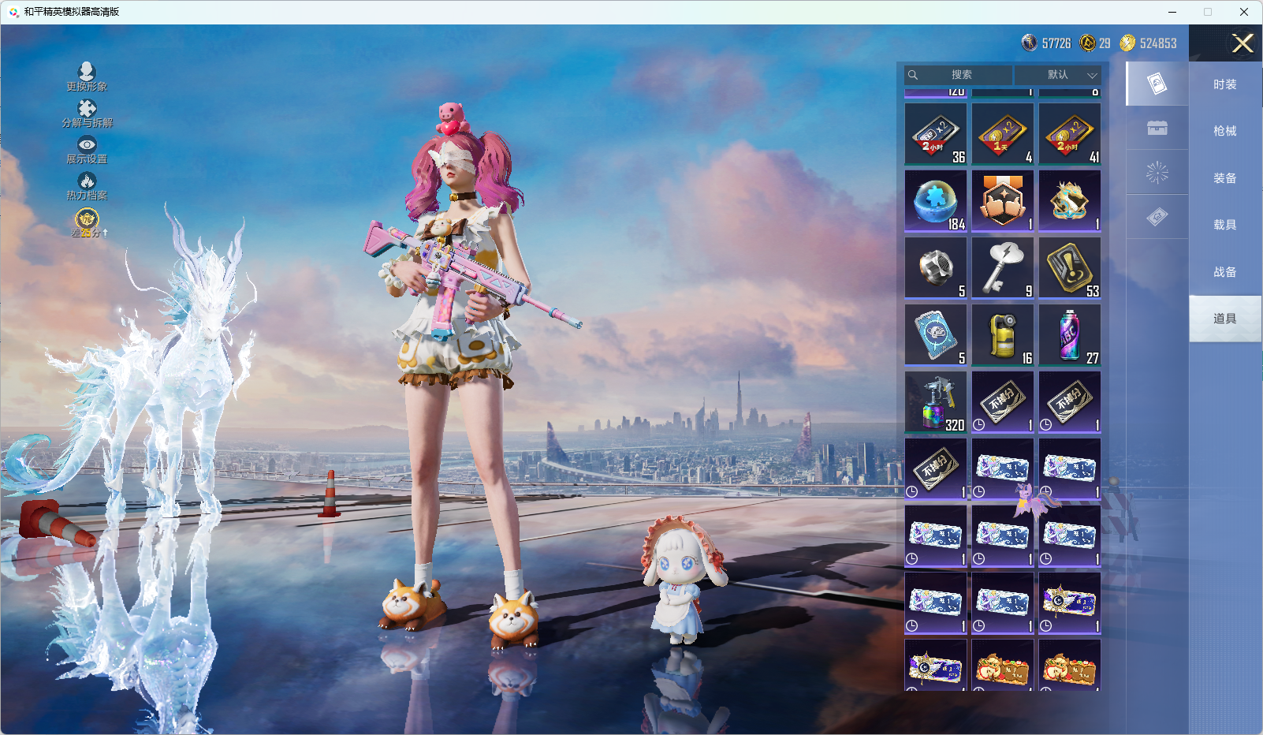Close the 和平精英模拟器 window

(x=1244, y=12)
